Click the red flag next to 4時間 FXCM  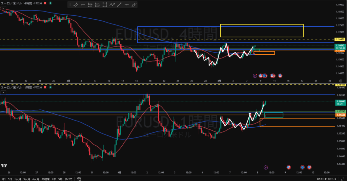45,3
